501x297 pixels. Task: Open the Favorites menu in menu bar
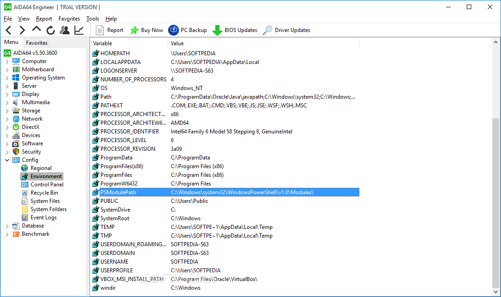coord(69,19)
